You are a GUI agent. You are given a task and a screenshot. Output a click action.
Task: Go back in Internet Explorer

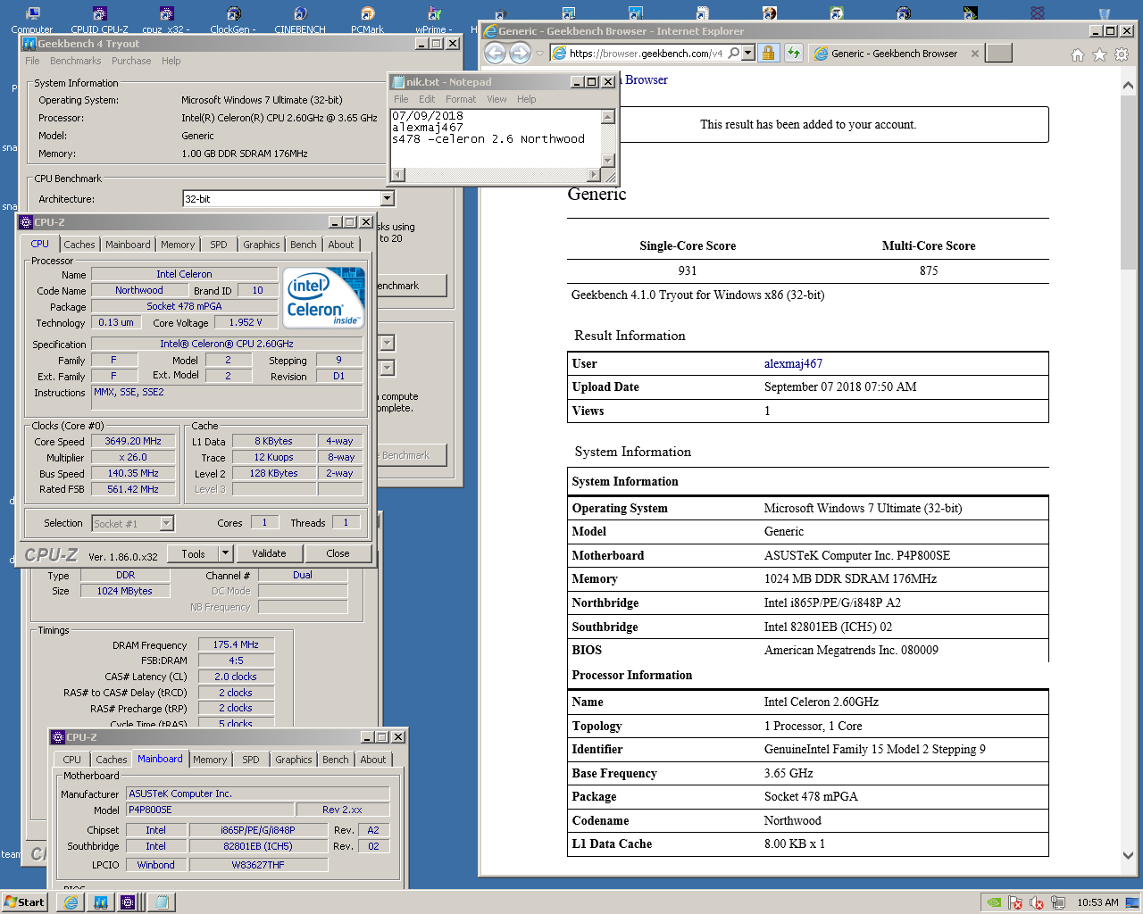496,53
